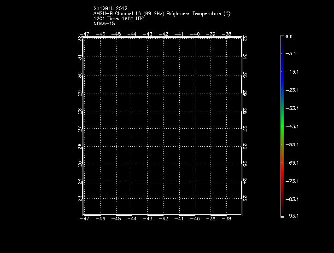This screenshot has height=253, width=334.
Task: Click the -38 longitude label on bottom axis
Action: coord(226,219)
